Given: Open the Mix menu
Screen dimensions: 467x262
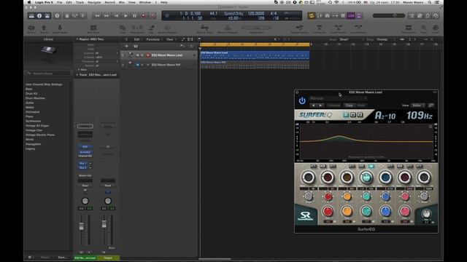Looking at the screenshot, I should pyautogui.click(x=122, y=2).
